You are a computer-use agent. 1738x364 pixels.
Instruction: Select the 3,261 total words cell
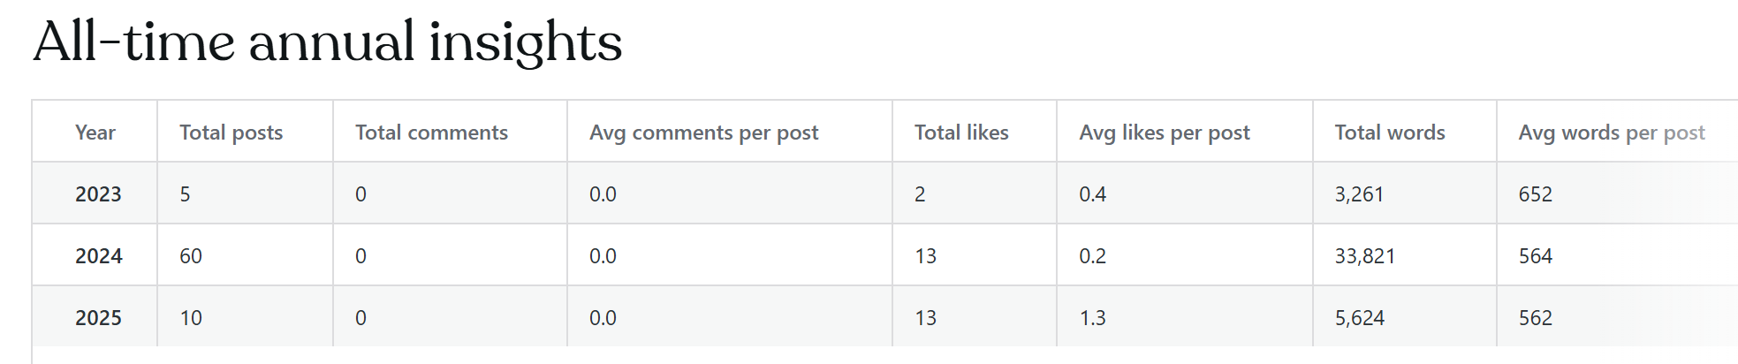pos(1359,194)
